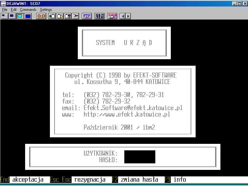This screenshot has height=186, width=248.
Task: Click the F2 zmiana hasła shortcut
Action: [x=135, y=180]
